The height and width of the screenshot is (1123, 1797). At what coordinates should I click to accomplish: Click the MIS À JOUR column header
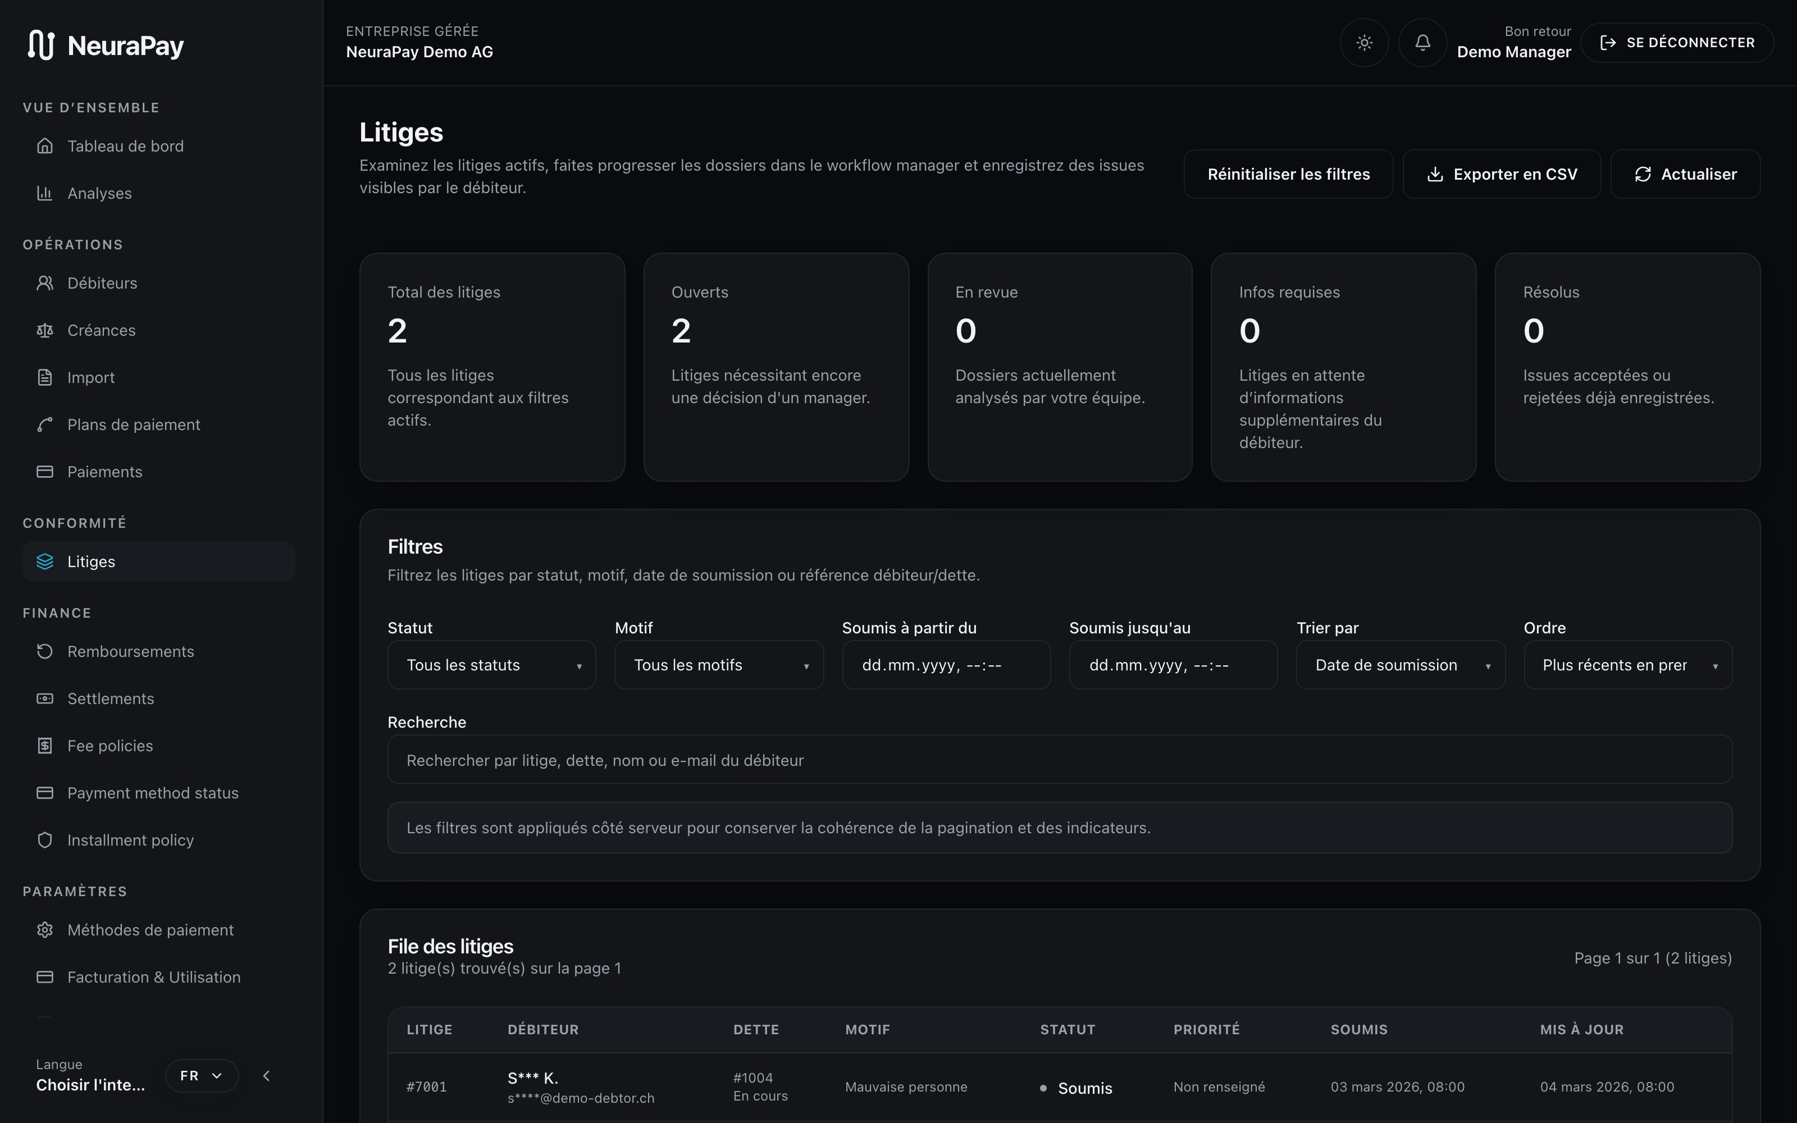[x=1582, y=1029]
